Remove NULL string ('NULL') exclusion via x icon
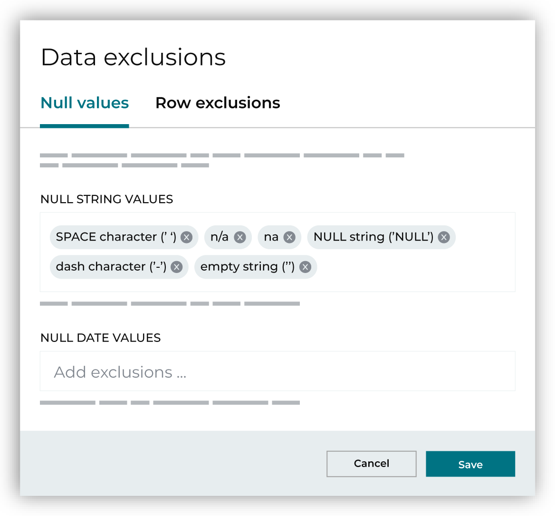The height and width of the screenshot is (516, 555). 444,237
